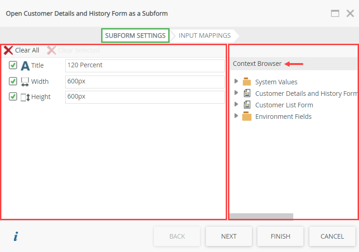The height and width of the screenshot is (252, 359).
Task: Click the Title property label
Action: [x=37, y=65]
